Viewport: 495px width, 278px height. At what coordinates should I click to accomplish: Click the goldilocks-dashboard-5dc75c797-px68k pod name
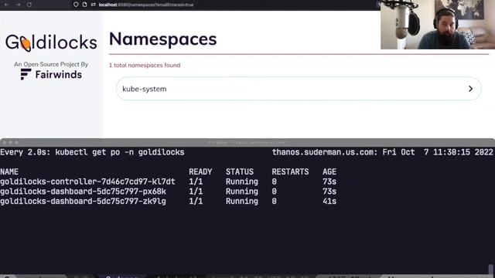(x=83, y=192)
